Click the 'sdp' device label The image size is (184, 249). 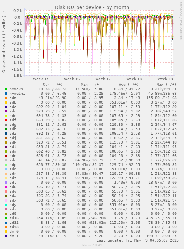(x=13, y=165)
